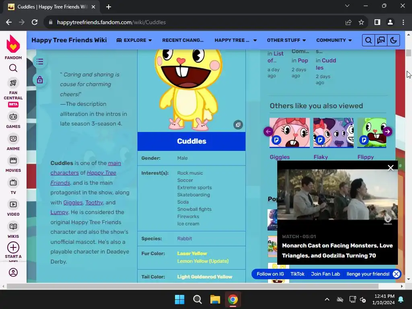Open the notifications bell in taskbar
Viewport: 412px width, 309px height.
click(401, 299)
